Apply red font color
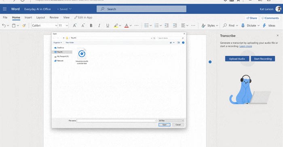 click(x=127, y=26)
